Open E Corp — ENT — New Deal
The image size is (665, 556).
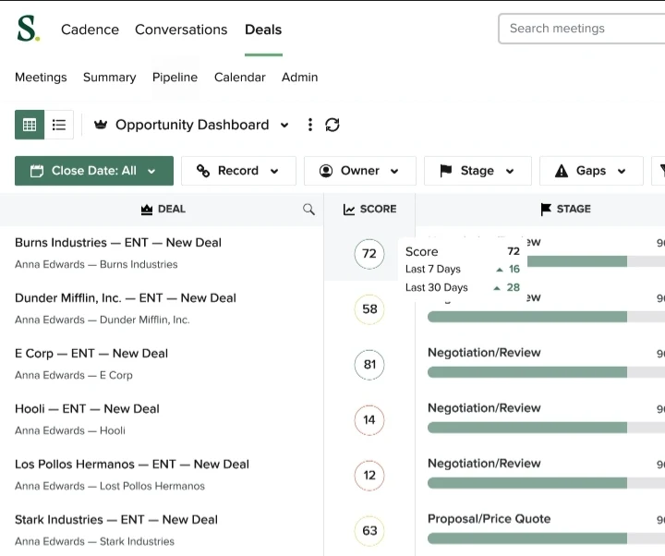tap(91, 354)
